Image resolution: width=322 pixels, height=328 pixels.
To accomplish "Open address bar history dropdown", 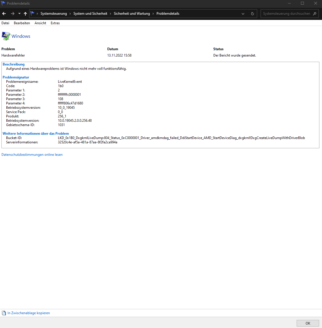I will pos(243,14).
